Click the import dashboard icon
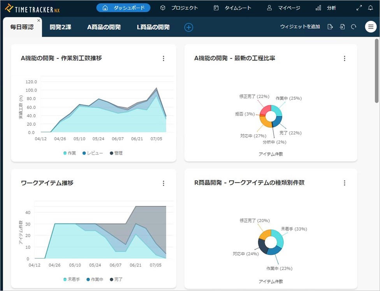380x291 pixels. point(342,27)
